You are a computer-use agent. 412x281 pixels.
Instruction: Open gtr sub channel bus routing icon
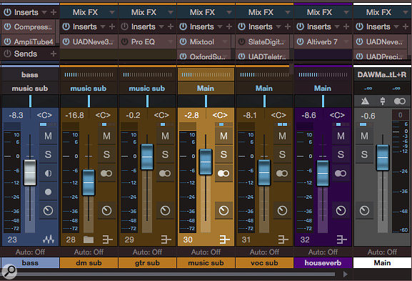click(x=166, y=240)
